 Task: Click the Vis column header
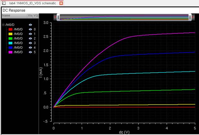(30, 15)
